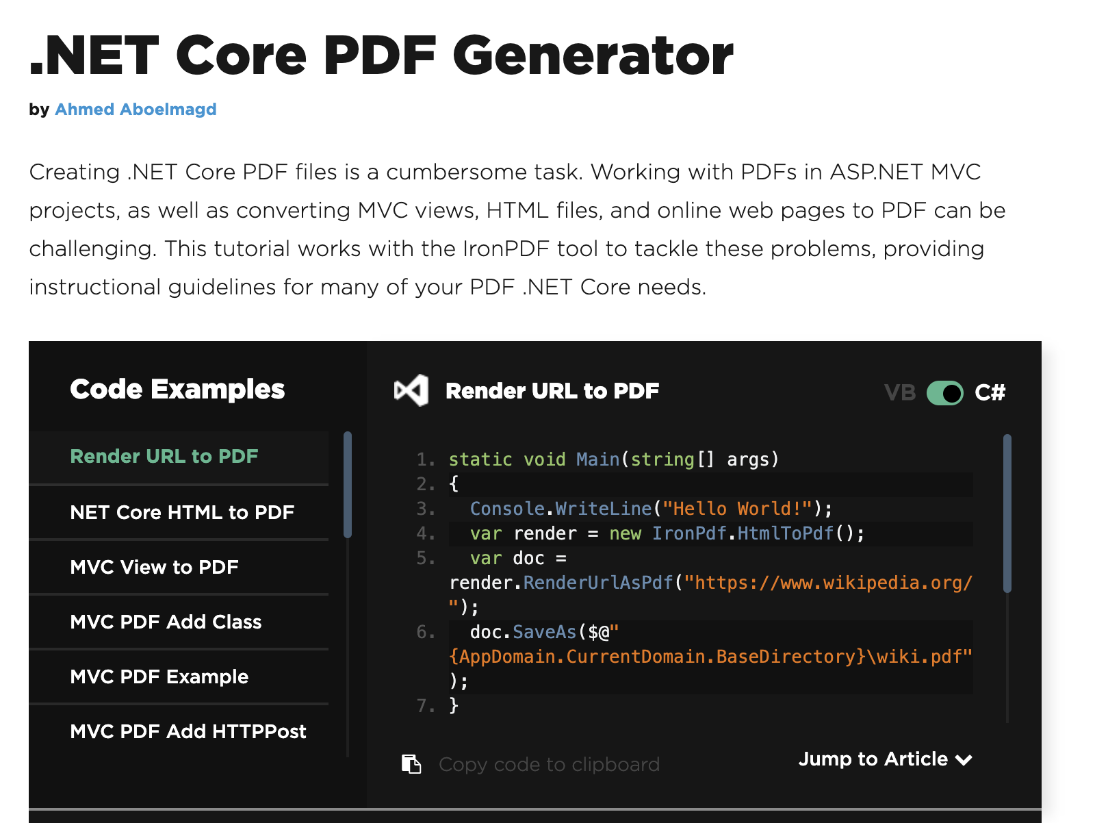
Task: Click the Copy code to clipboard text
Action: [x=549, y=764]
